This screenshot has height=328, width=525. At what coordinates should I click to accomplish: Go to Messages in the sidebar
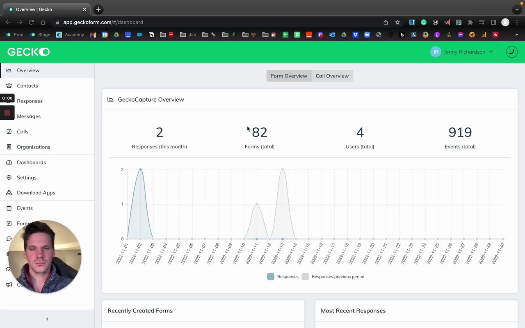29,116
